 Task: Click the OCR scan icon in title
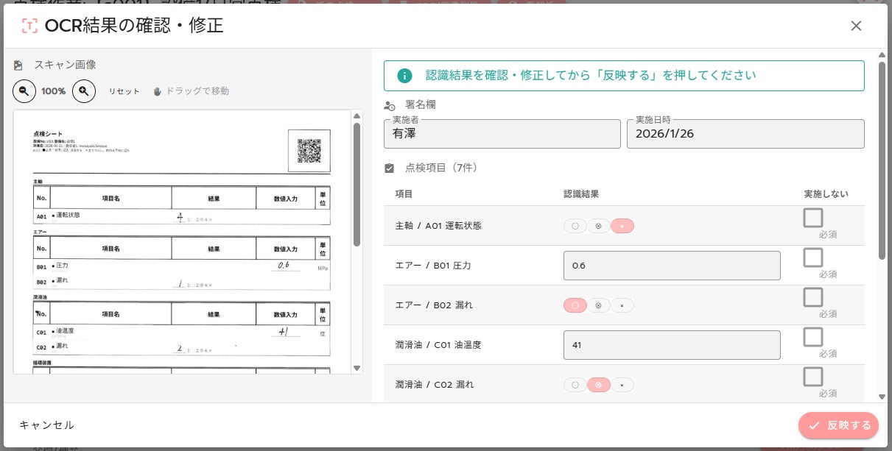click(x=29, y=26)
